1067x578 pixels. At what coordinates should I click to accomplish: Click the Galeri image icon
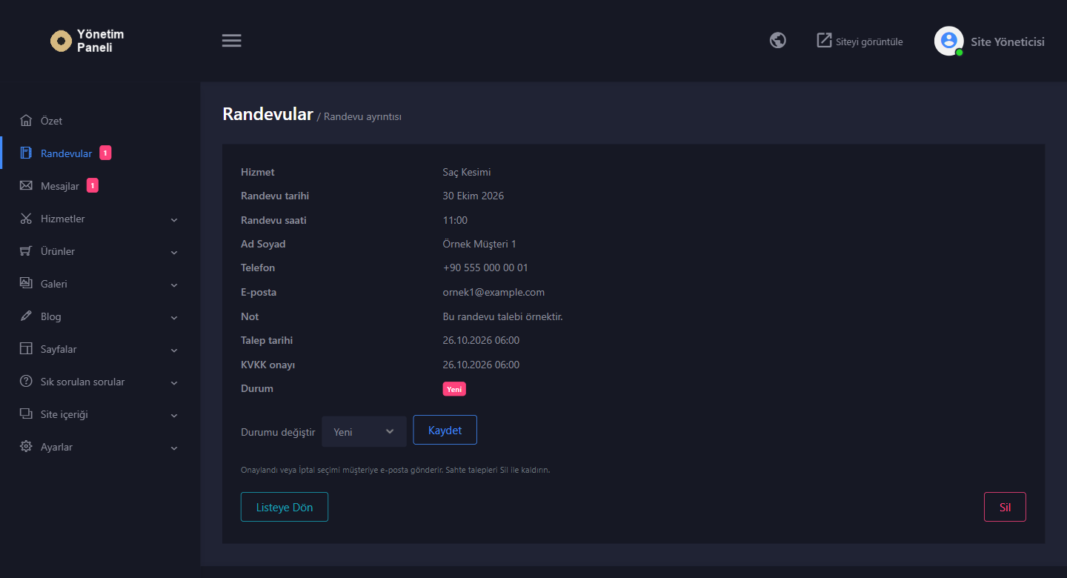26,284
